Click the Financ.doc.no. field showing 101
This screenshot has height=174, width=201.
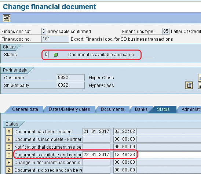click(x=55, y=39)
